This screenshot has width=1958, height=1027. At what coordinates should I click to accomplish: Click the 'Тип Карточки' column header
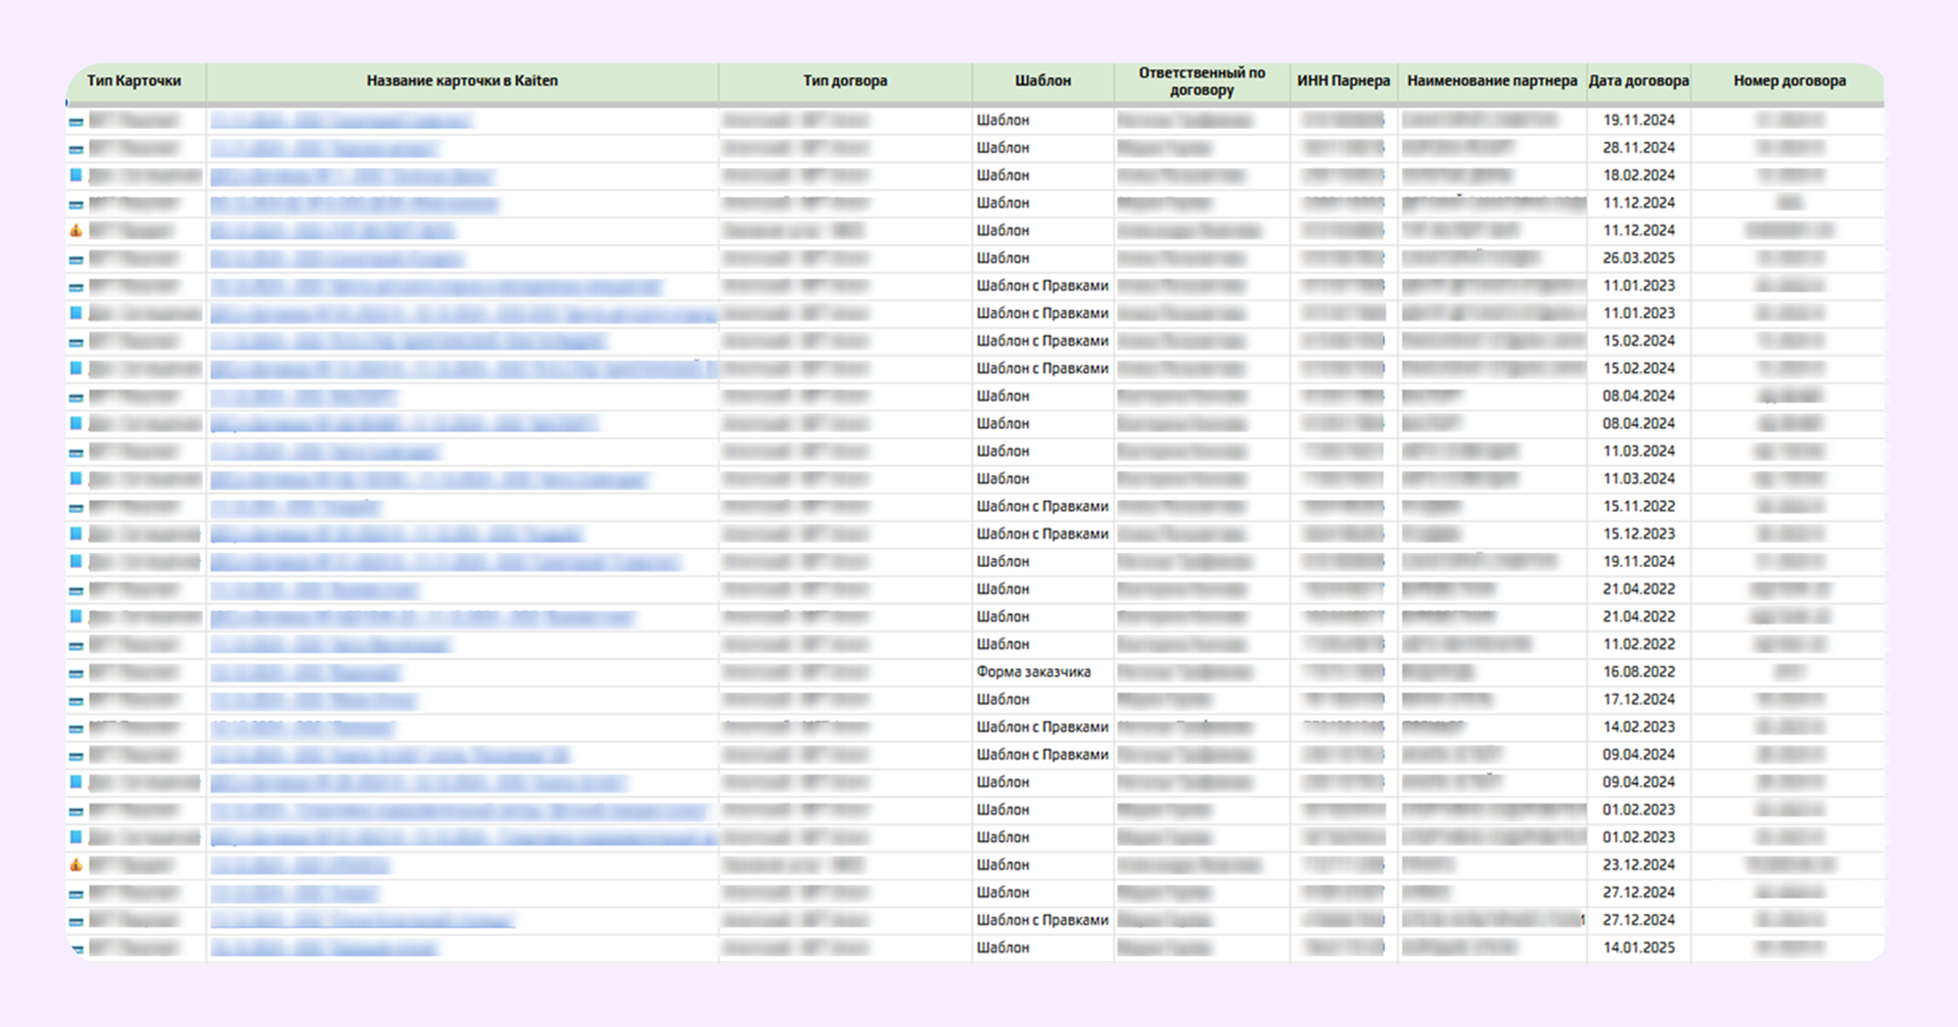[x=134, y=81]
